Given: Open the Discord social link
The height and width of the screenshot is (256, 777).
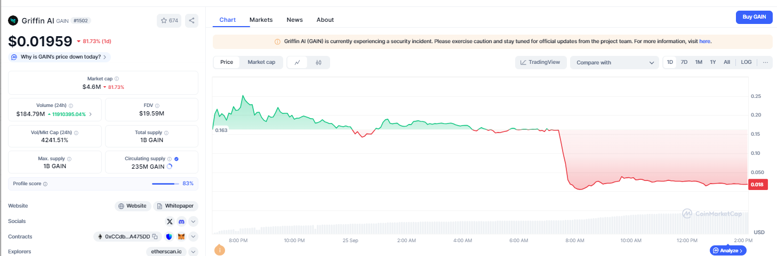Looking at the screenshot, I should click(x=181, y=221).
